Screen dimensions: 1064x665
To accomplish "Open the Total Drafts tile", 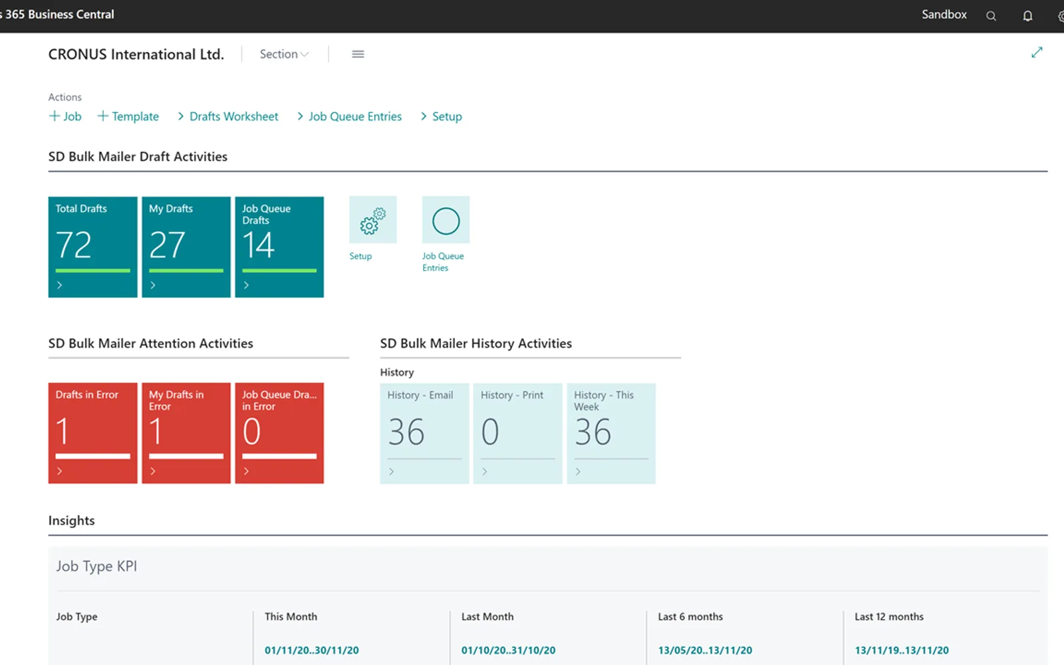I will (93, 247).
